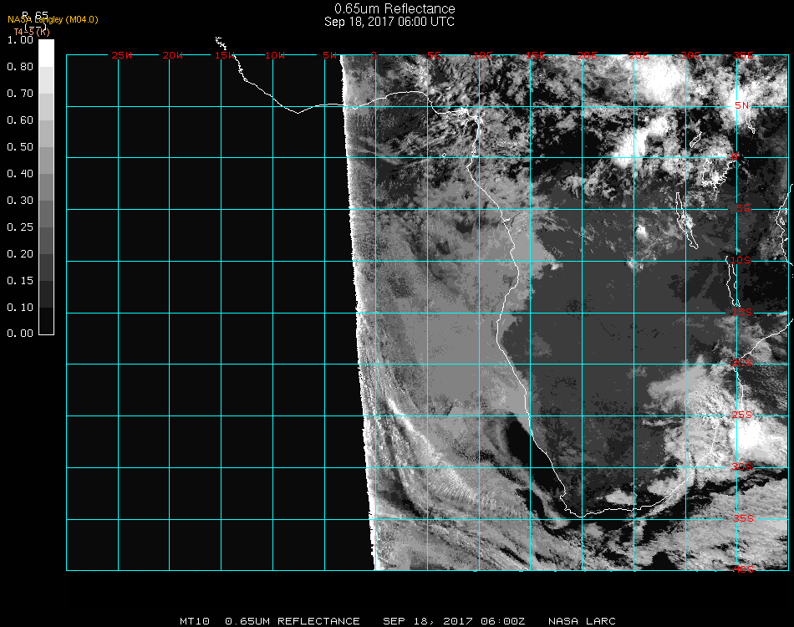Click the 30S latitude label

tap(742, 466)
